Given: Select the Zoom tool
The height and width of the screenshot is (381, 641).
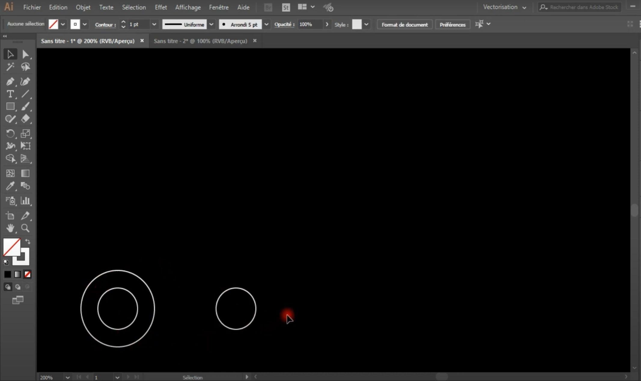Looking at the screenshot, I should coord(26,228).
